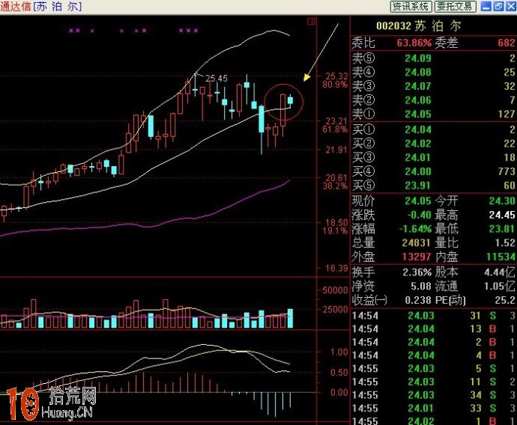Click 股本 value 4.44亿
The width and height of the screenshot is (517, 425).
[x=499, y=272]
